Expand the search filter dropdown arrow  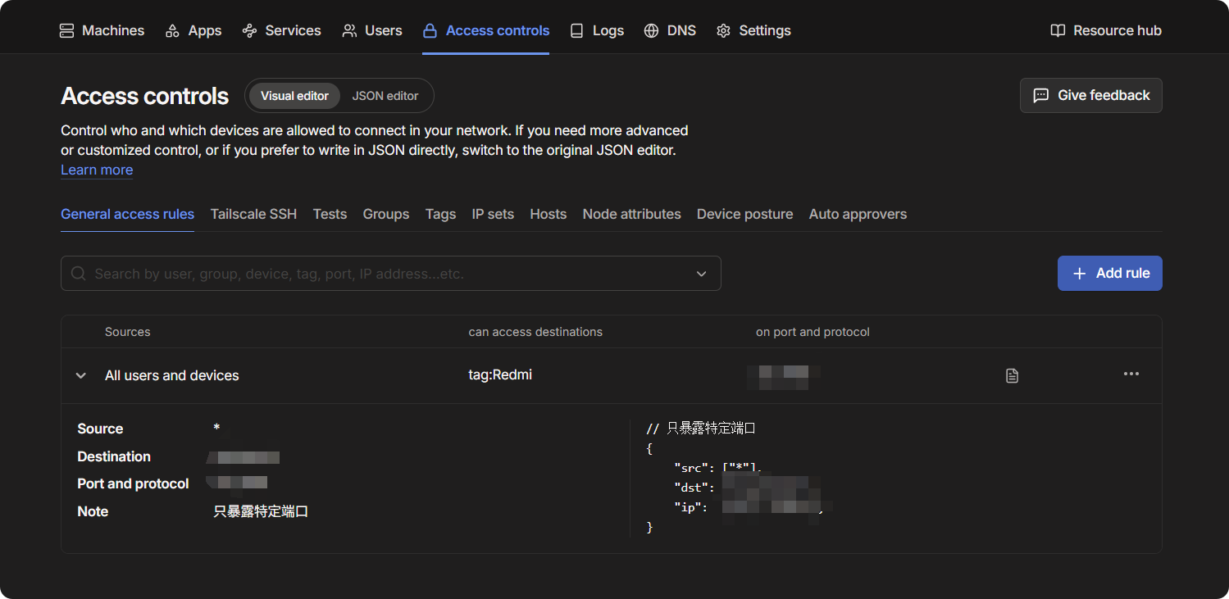click(701, 274)
